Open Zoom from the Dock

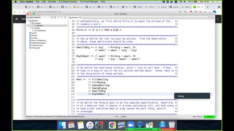131,125
